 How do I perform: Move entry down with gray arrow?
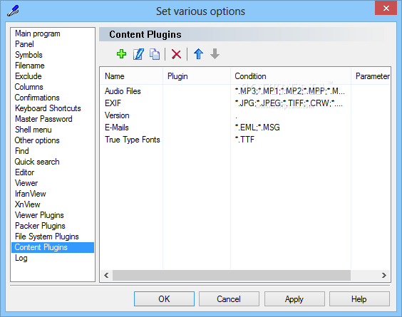pos(215,54)
